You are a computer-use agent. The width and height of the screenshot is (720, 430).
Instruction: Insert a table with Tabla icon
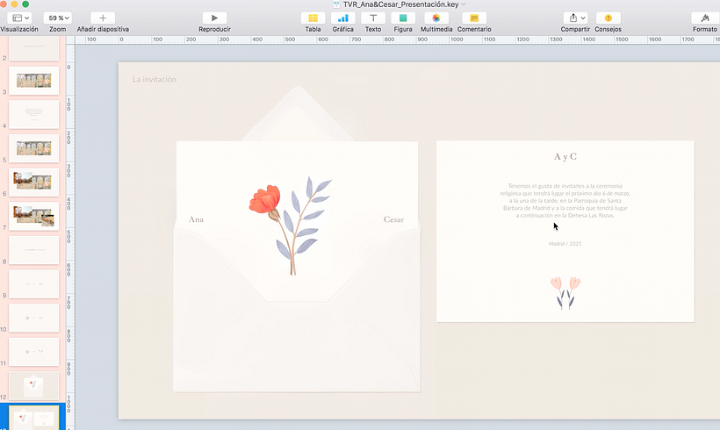pos(313,18)
